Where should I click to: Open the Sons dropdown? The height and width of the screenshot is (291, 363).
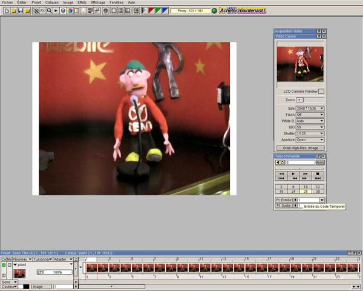click(9, 282)
